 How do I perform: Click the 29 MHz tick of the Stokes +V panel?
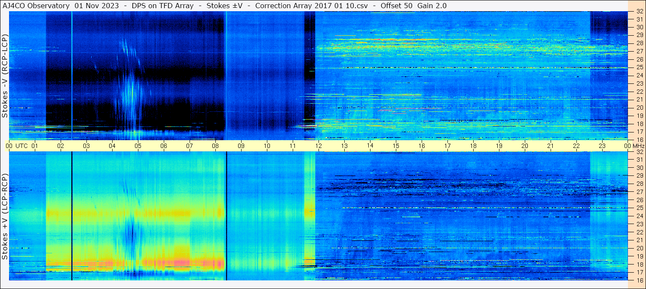pyautogui.click(x=639, y=176)
